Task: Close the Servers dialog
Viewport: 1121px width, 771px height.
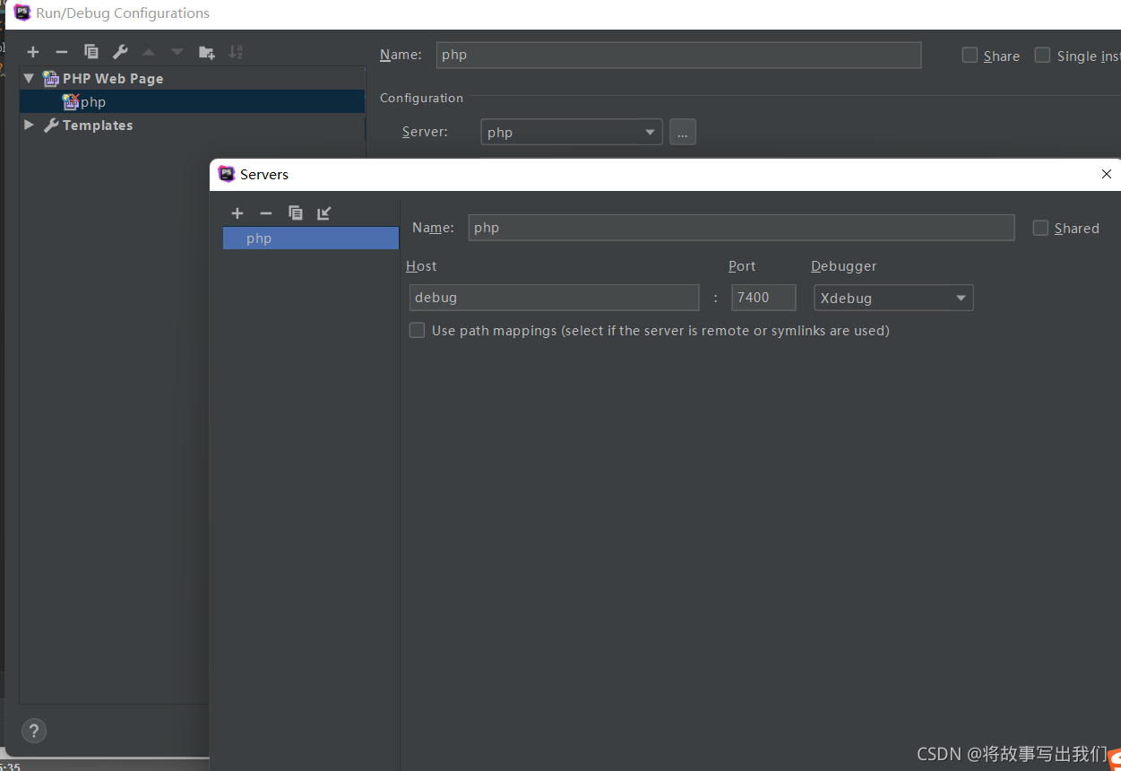Action: click(x=1107, y=174)
